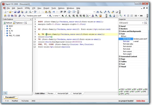Click font-family value field Verdana,sans-serif
This screenshot has height=105, width=152.
140,39
